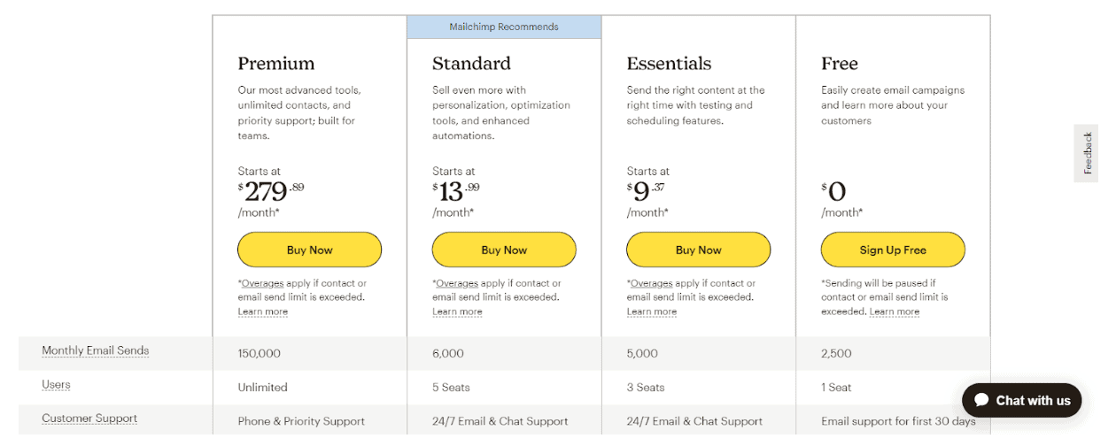Screen dimensions: 1116x446
Task: Click Learn more under Essentials plan
Action: tap(652, 311)
